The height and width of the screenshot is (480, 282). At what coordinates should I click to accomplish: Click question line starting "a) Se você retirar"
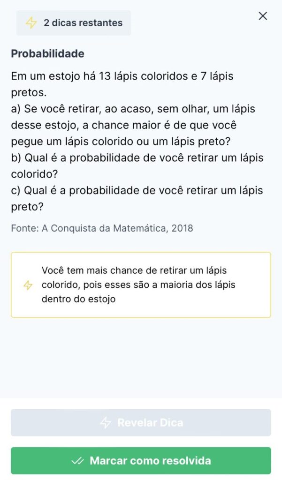[133, 109]
